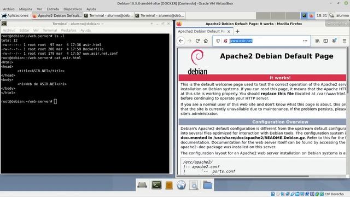Click 'asir.html' in ls listing
350x197 pixels.
pos(92,45)
